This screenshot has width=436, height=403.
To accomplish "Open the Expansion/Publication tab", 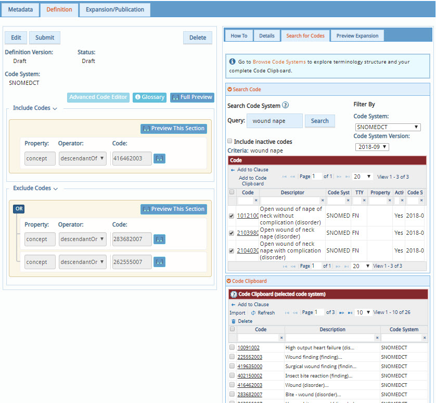I will [x=115, y=10].
